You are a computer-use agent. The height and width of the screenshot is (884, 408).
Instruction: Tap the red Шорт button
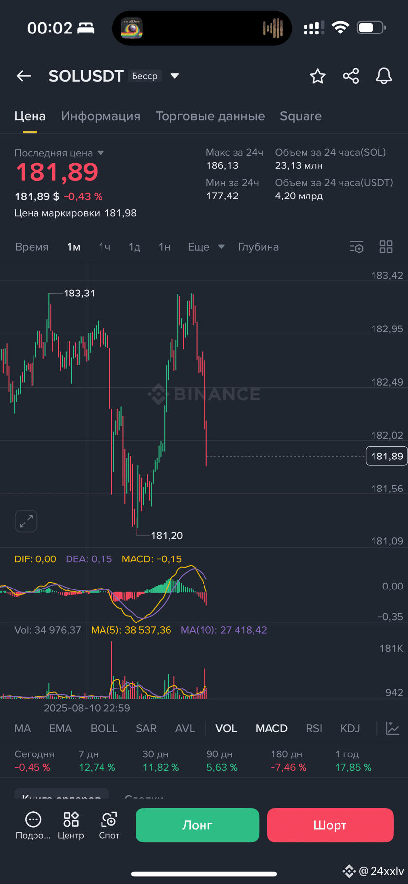(x=330, y=825)
